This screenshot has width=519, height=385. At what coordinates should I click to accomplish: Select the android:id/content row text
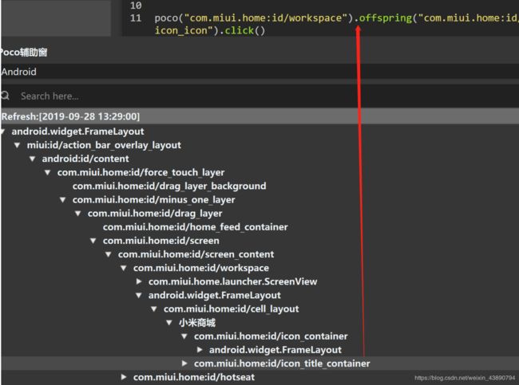pyautogui.click(x=85, y=159)
